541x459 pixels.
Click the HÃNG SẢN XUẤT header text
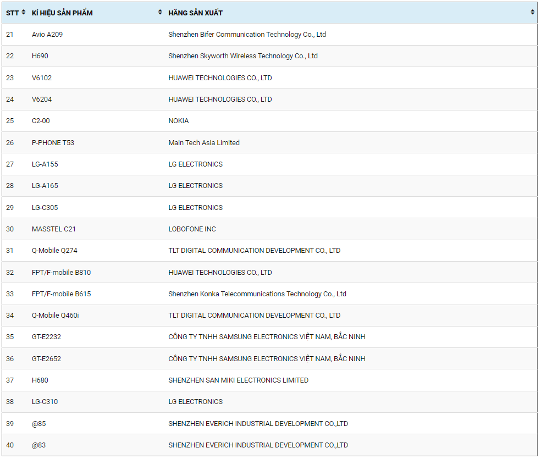tap(195, 13)
